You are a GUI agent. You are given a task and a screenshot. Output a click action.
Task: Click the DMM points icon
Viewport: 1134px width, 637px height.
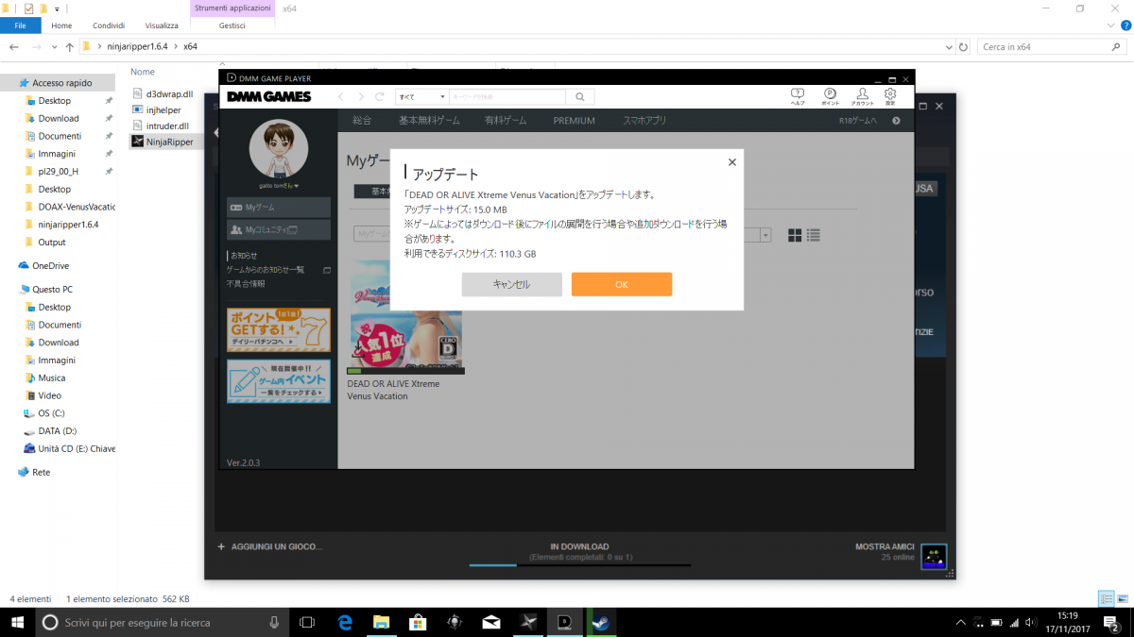pos(830,95)
